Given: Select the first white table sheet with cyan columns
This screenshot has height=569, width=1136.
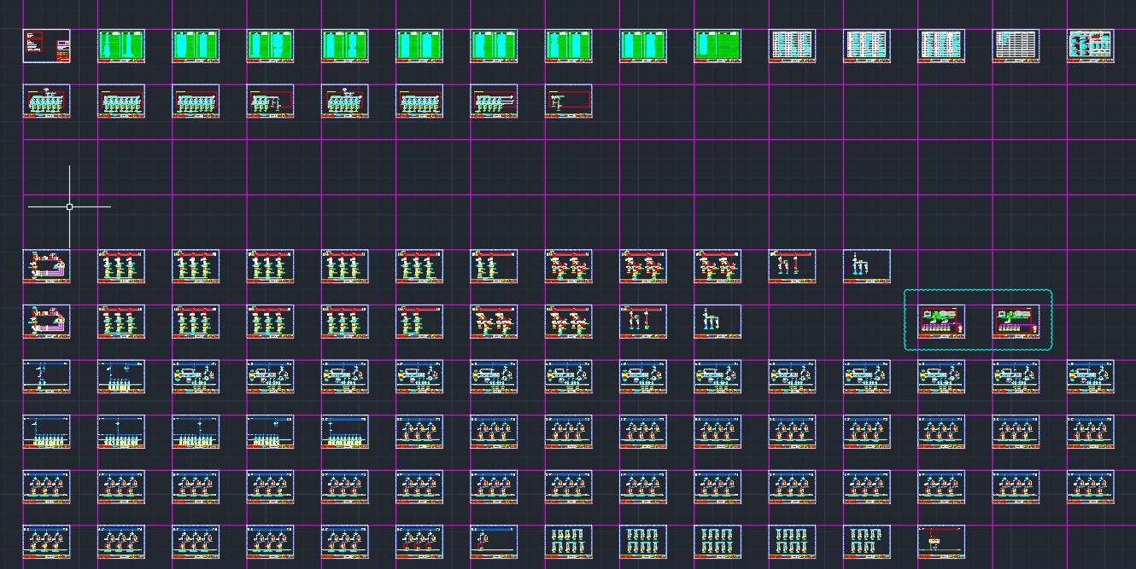Looking at the screenshot, I should 792,46.
